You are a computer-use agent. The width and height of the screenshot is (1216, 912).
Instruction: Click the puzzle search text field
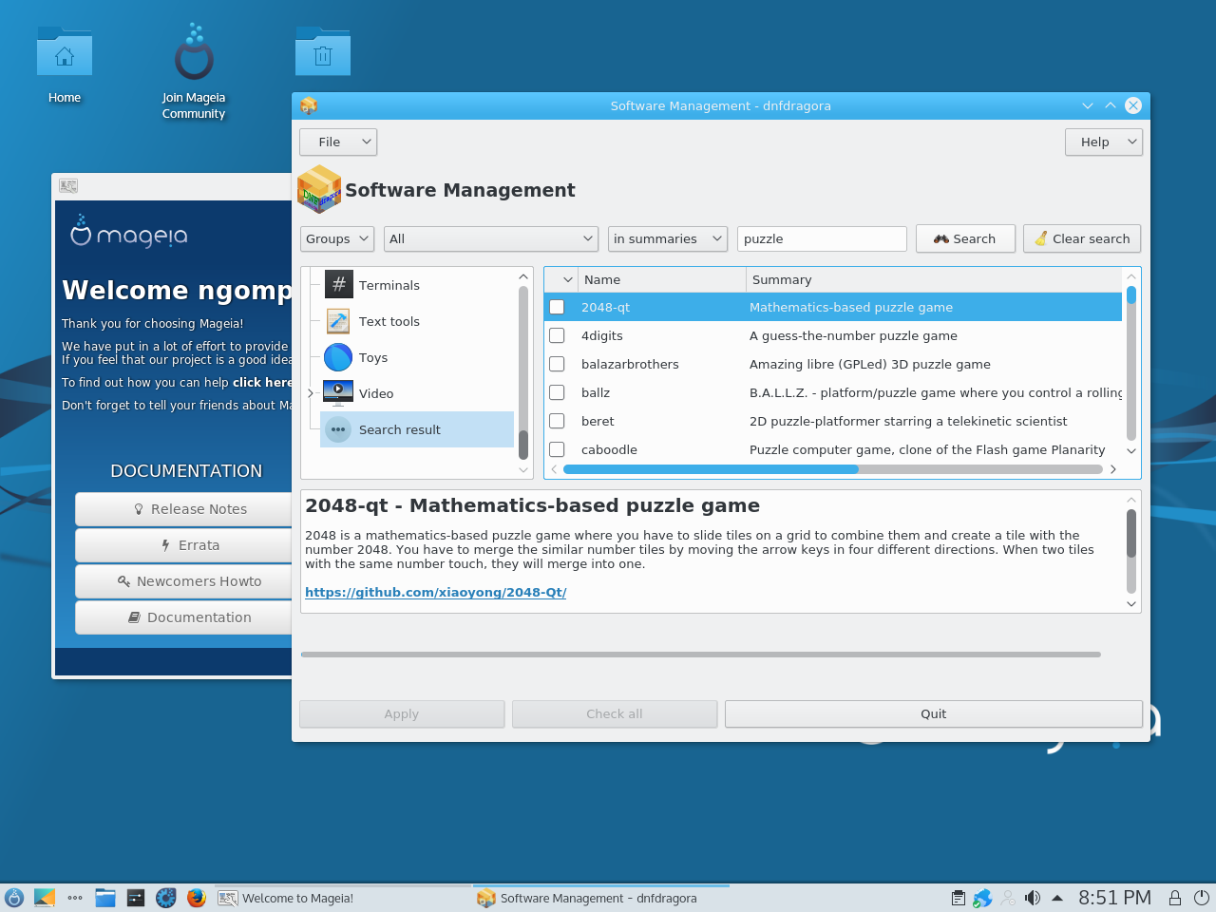(x=822, y=238)
